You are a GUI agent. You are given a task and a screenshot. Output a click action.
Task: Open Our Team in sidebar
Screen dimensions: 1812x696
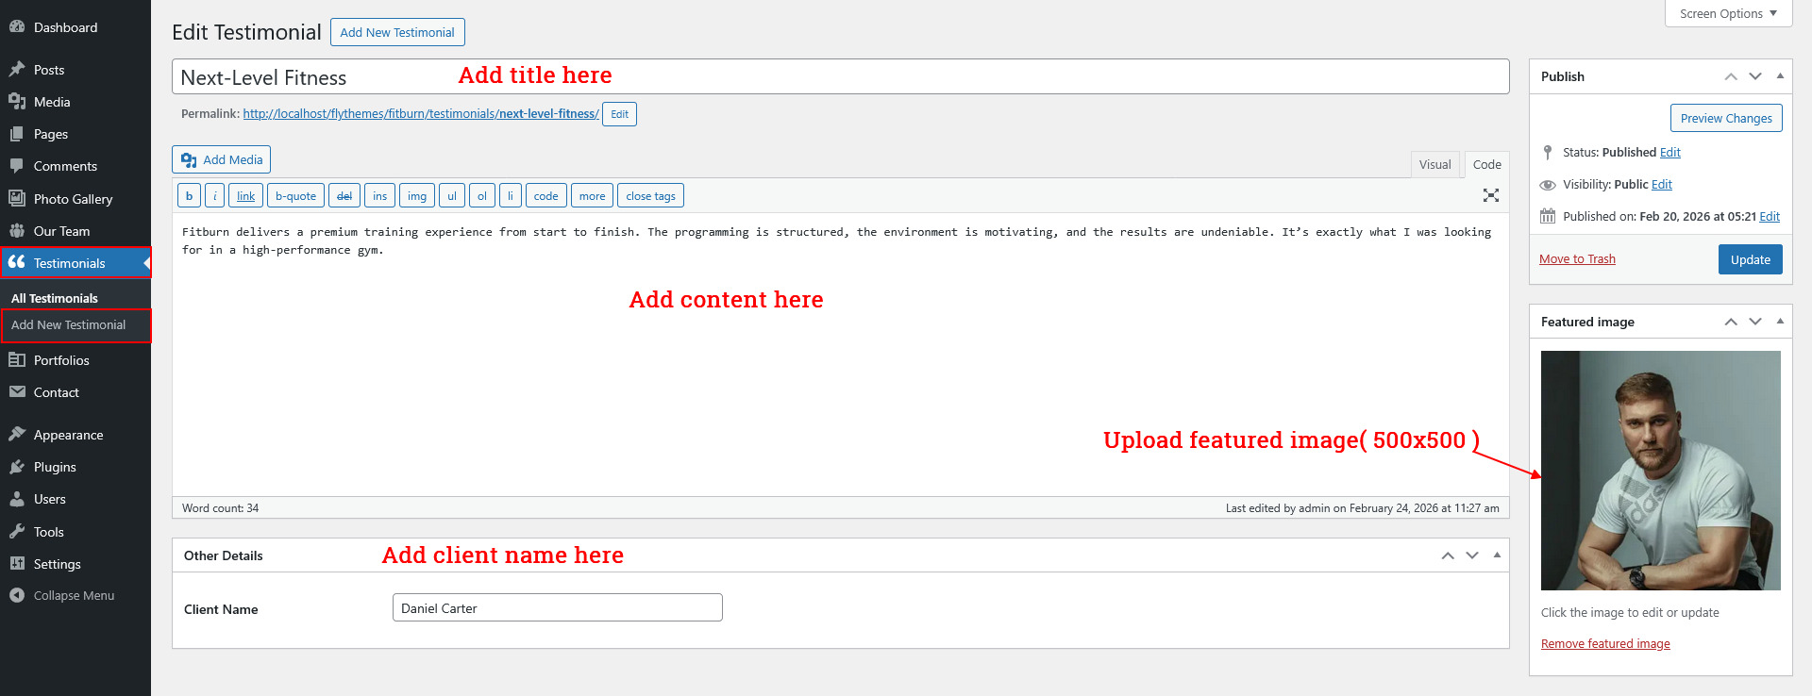tap(61, 231)
